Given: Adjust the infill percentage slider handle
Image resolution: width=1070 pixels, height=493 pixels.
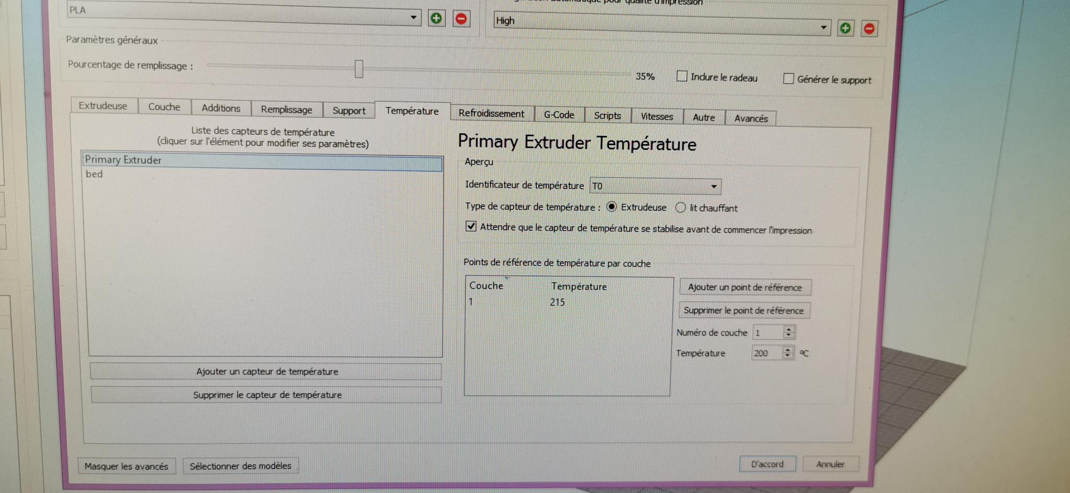Looking at the screenshot, I should click(359, 68).
